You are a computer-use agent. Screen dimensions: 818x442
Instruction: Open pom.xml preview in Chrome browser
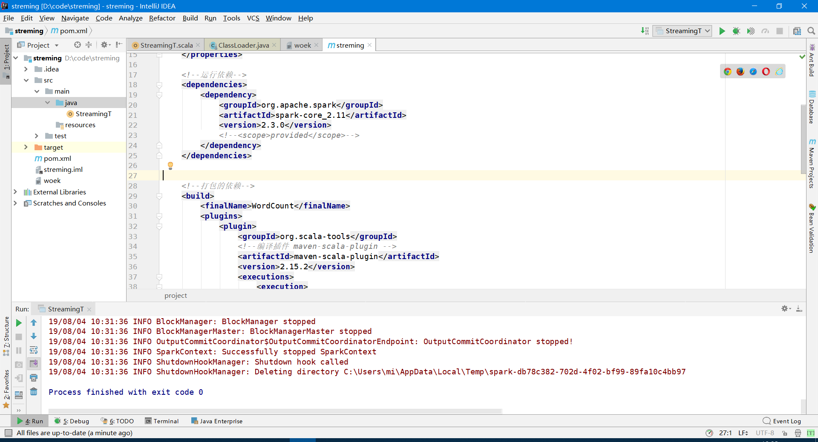pyautogui.click(x=728, y=71)
